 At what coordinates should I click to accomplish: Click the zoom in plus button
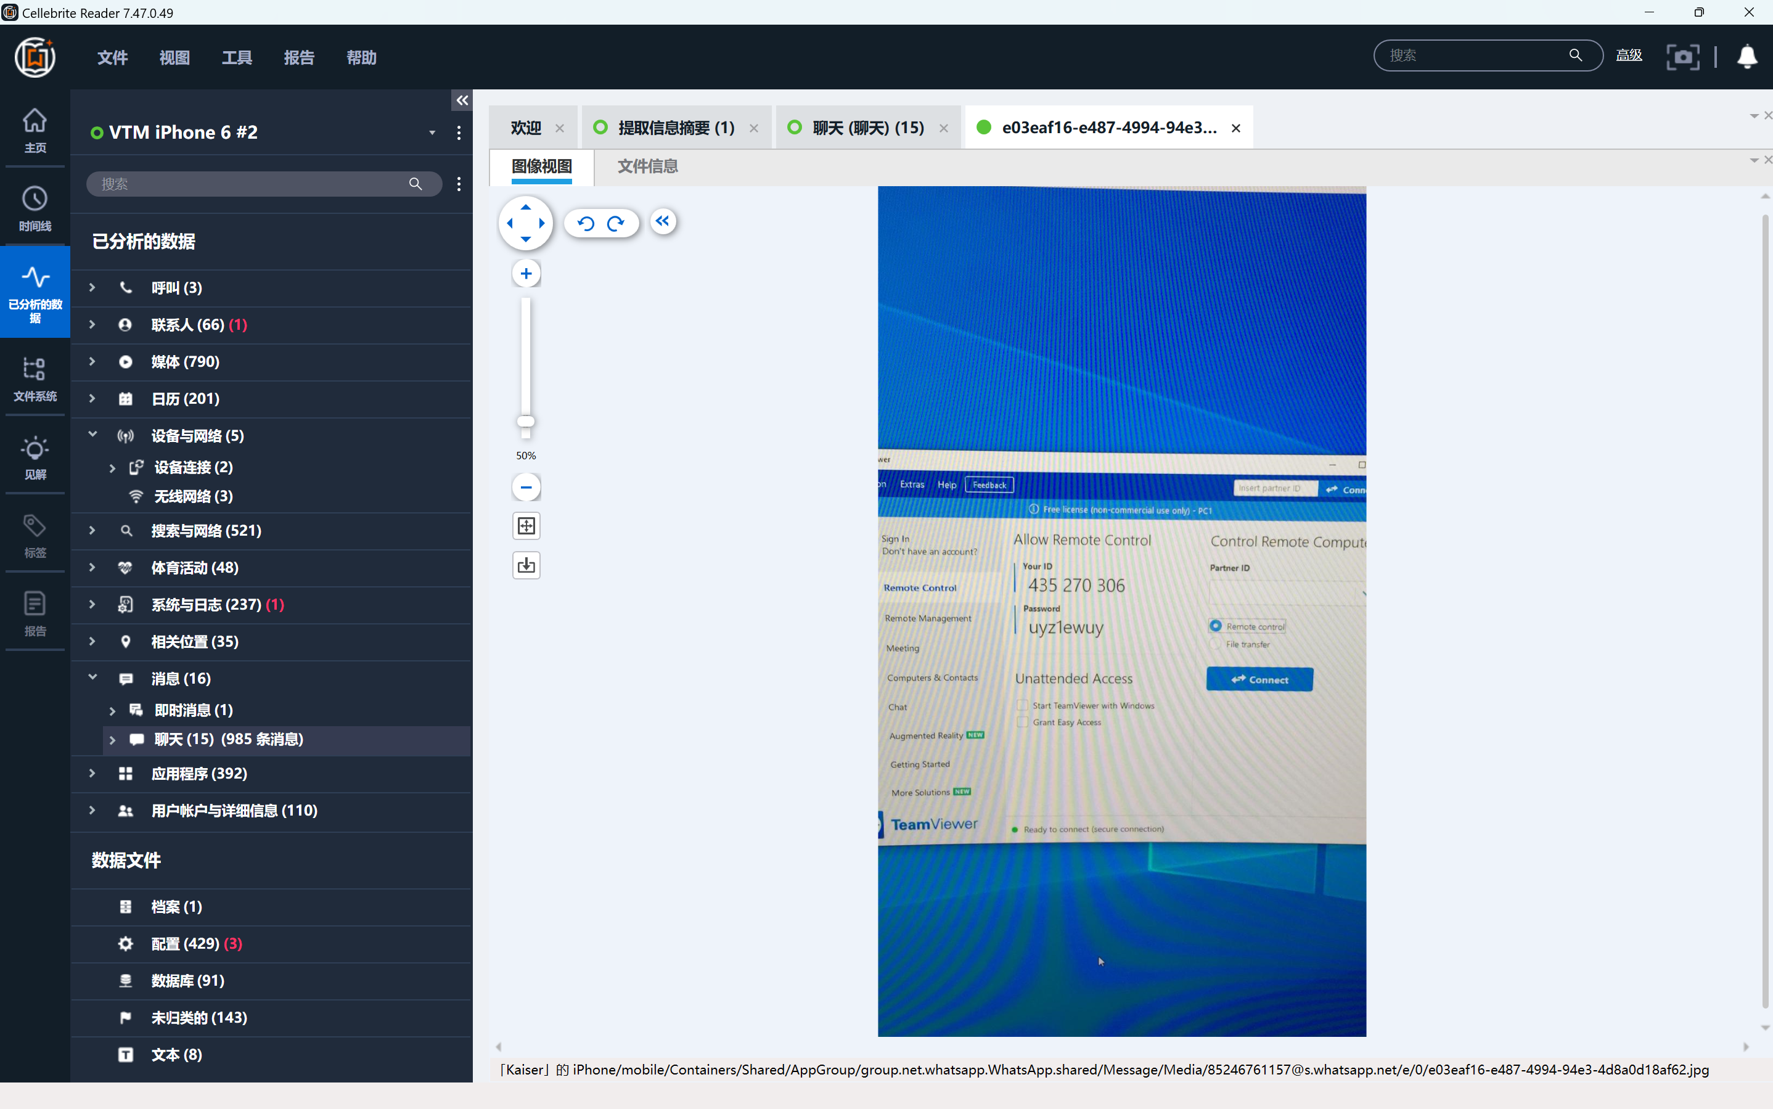click(x=526, y=274)
